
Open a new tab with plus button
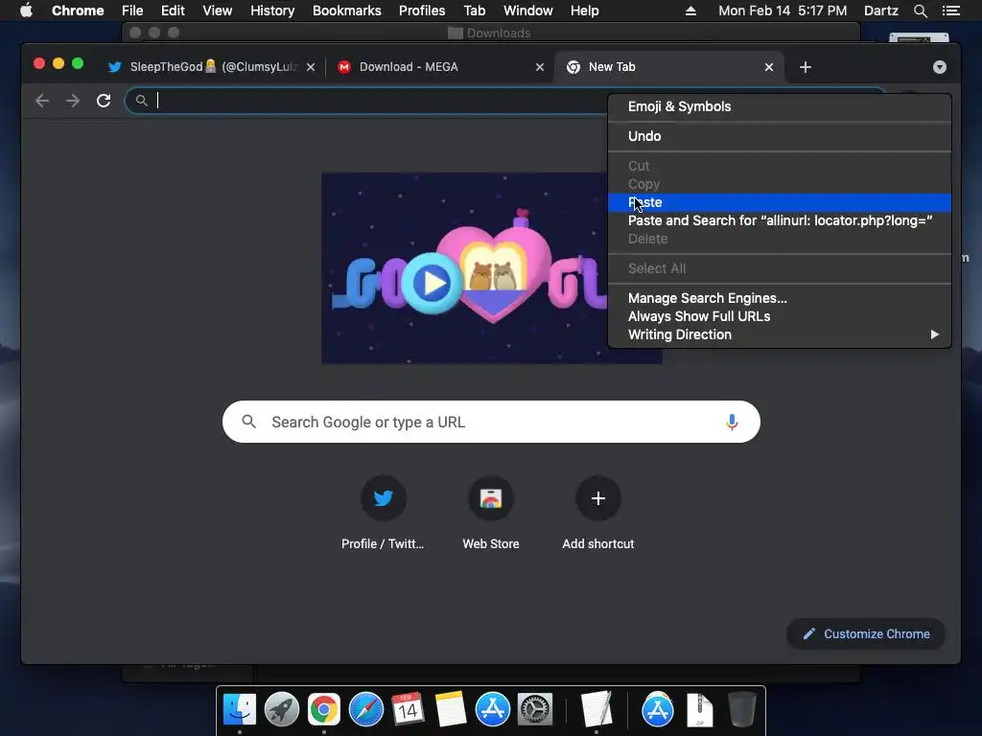click(806, 67)
